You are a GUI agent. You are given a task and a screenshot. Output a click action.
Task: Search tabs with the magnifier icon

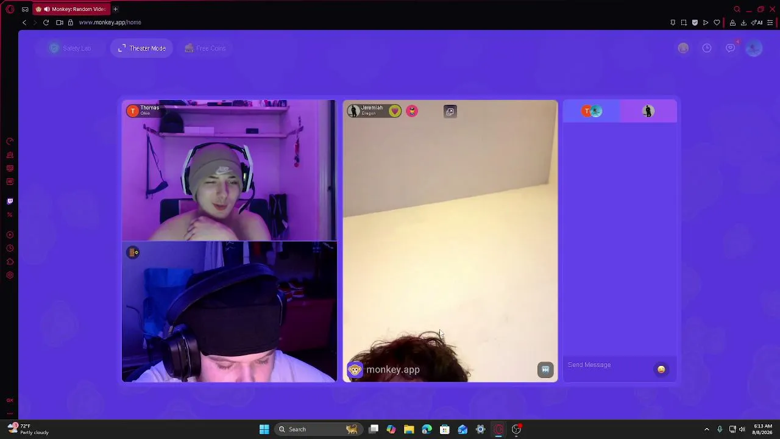(737, 9)
